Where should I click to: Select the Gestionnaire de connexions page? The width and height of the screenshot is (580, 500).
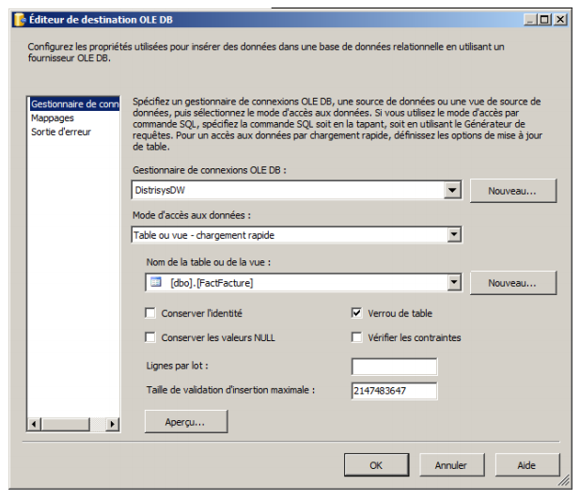coord(73,104)
